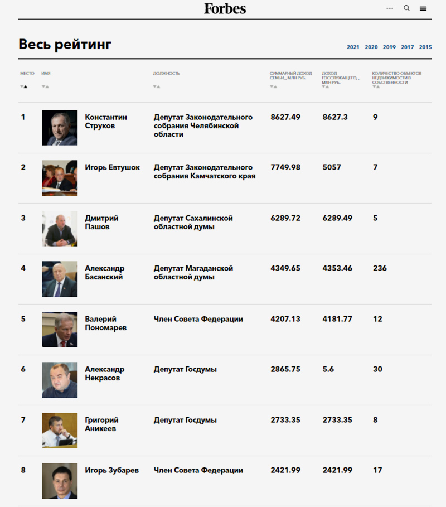Sort by Место column arrows

23,86
